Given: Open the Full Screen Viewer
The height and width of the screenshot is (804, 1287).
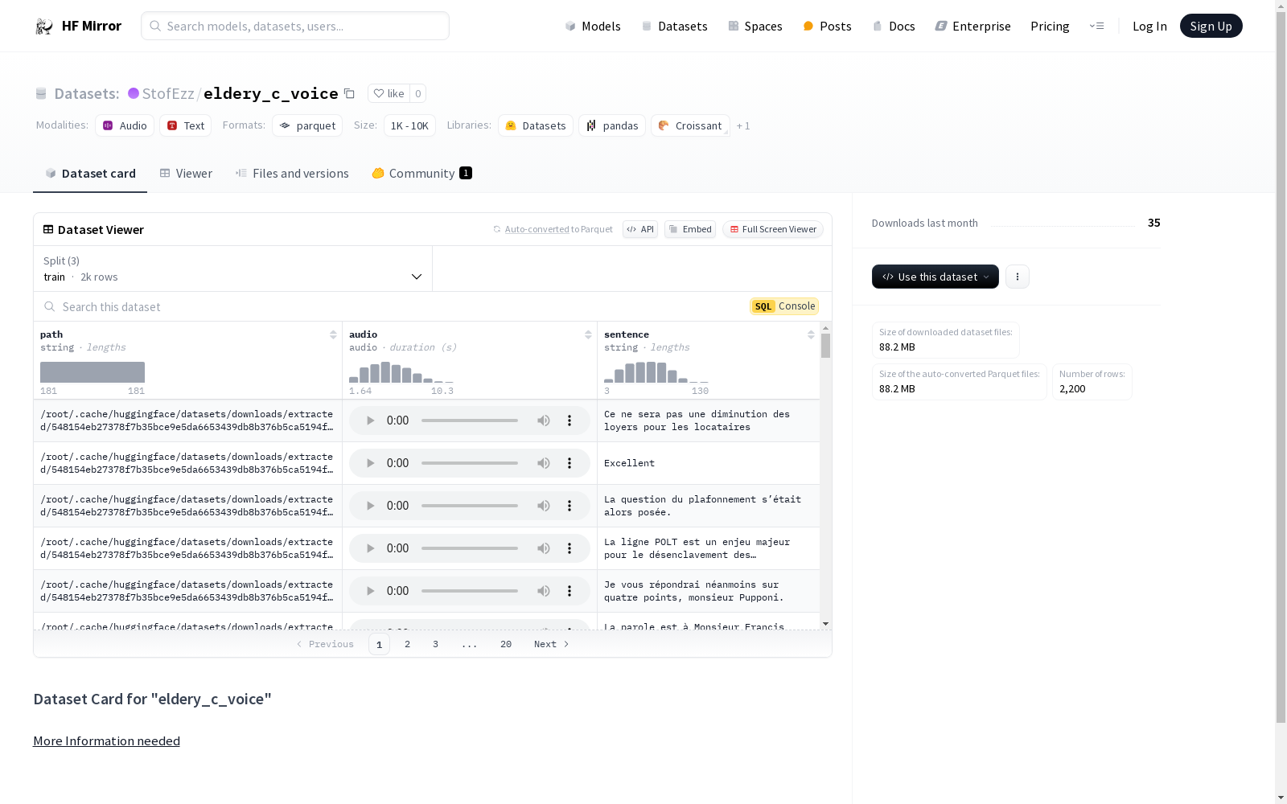Looking at the screenshot, I should 772,229.
